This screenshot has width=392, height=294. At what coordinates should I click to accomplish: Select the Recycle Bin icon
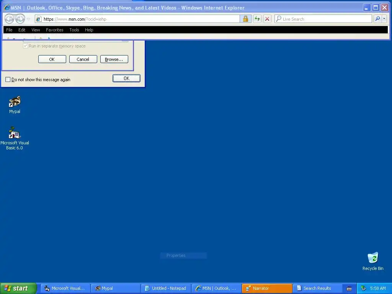point(373,261)
